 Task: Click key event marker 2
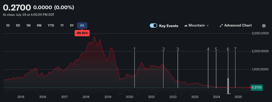coord(163,49)
